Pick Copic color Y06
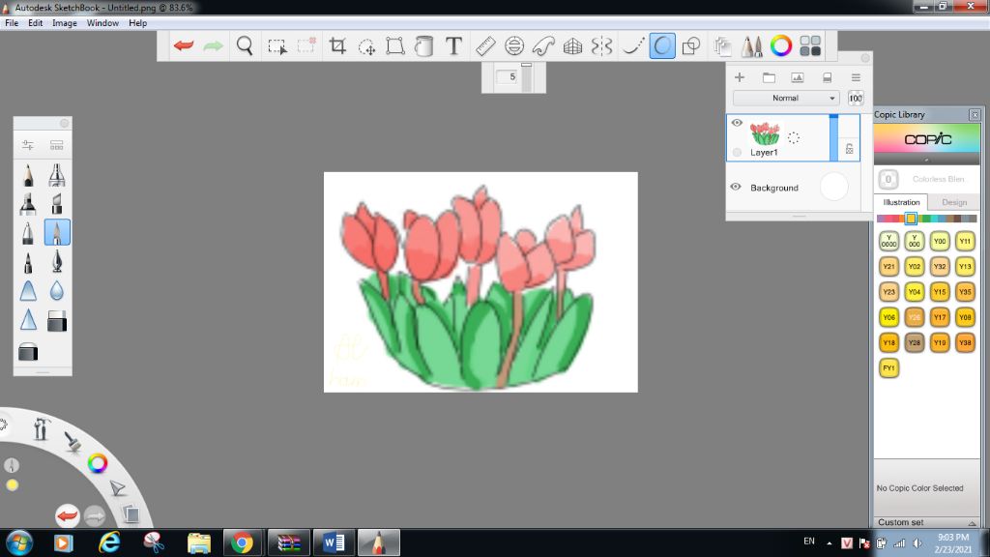 pyautogui.click(x=889, y=317)
